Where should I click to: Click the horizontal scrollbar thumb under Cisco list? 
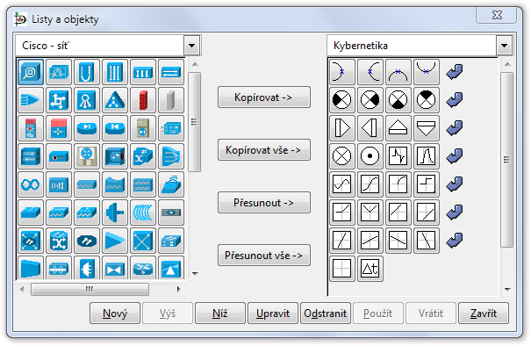[x=90, y=290]
